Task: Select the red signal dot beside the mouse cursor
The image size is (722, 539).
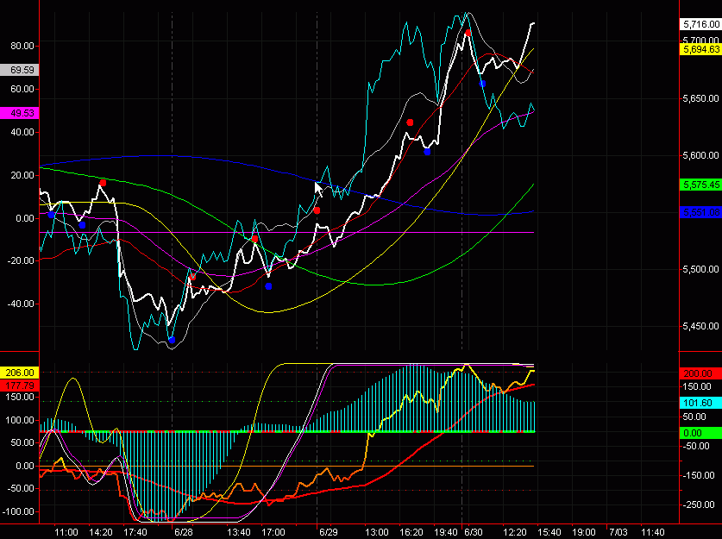Action: tap(317, 210)
